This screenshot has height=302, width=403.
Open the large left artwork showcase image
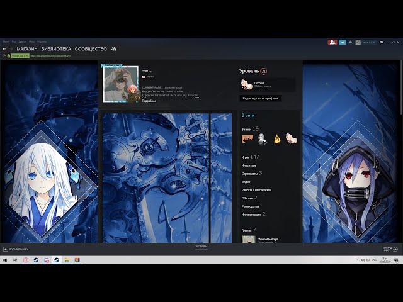pos(156,177)
